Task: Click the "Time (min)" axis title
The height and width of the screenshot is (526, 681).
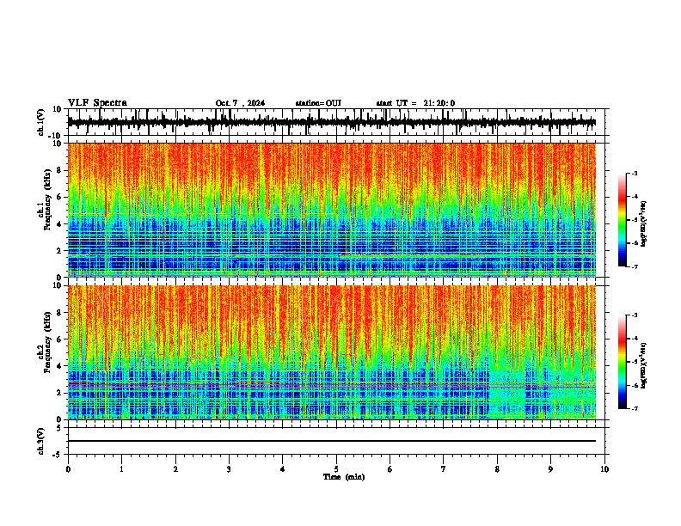Action: coord(344,477)
